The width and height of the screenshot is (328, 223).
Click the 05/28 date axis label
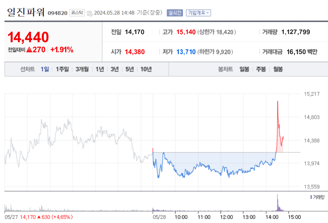coord(159,217)
